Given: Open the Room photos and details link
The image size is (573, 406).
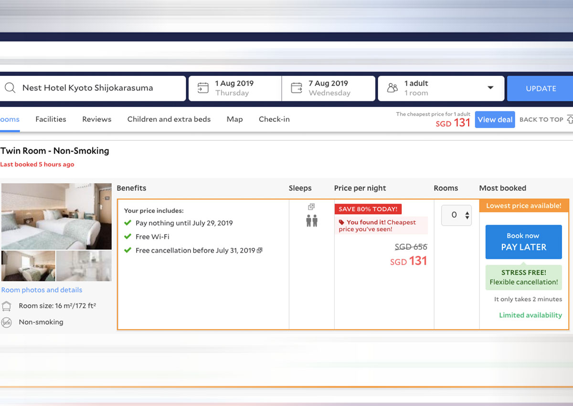Looking at the screenshot, I should (x=42, y=290).
